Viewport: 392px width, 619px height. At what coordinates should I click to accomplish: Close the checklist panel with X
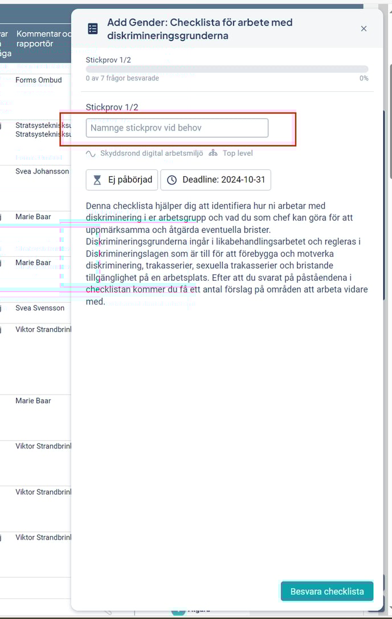[364, 29]
